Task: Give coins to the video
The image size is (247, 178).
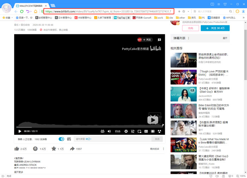Action: [35, 149]
